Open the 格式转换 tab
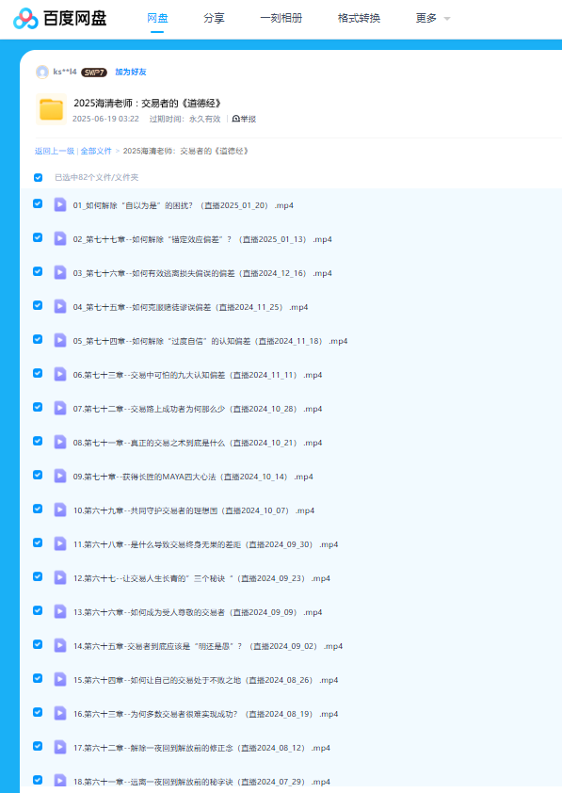The width and height of the screenshot is (562, 793). [359, 18]
